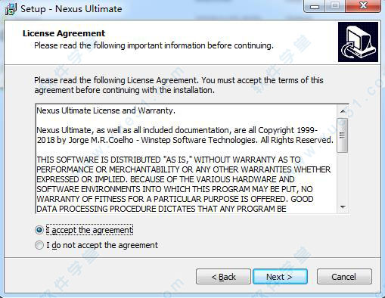
Task: Return to previous page with Back button
Action: 223,277
